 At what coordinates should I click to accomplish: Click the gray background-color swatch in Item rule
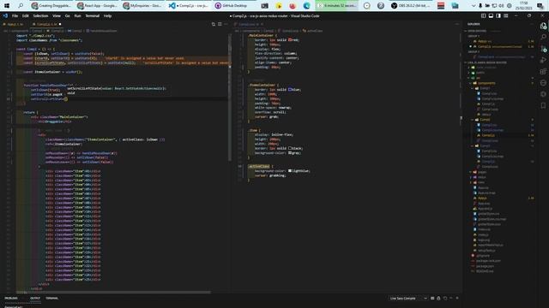pyautogui.click(x=290, y=152)
